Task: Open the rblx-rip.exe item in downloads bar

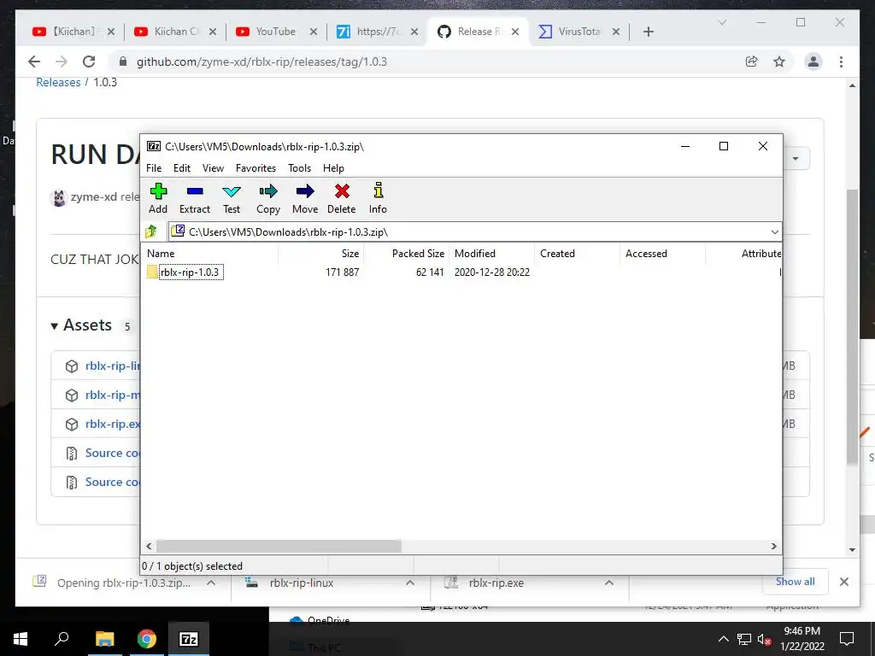Action: pyautogui.click(x=496, y=583)
